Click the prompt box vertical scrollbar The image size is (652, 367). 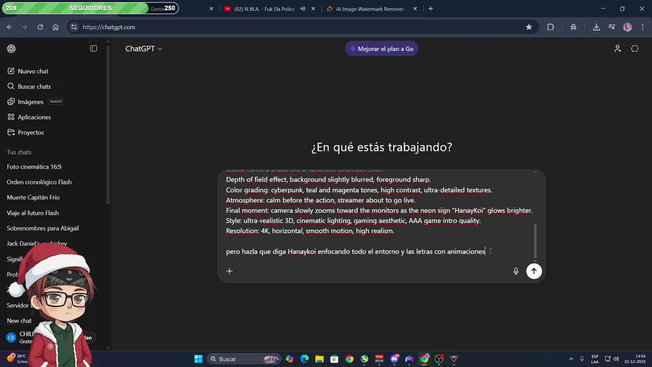coord(535,241)
